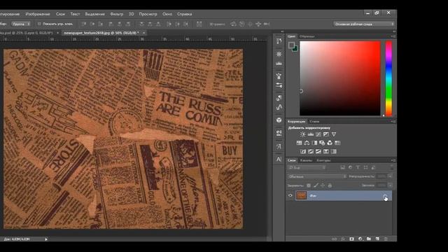
Task: Switch to the Каналы tab
Action: click(307, 160)
